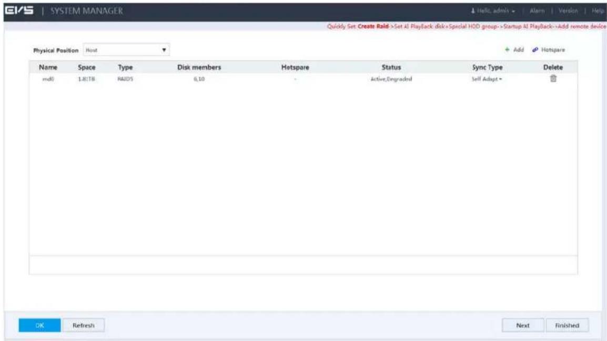
Task: Click the blue OK button
Action: pyautogui.click(x=39, y=326)
